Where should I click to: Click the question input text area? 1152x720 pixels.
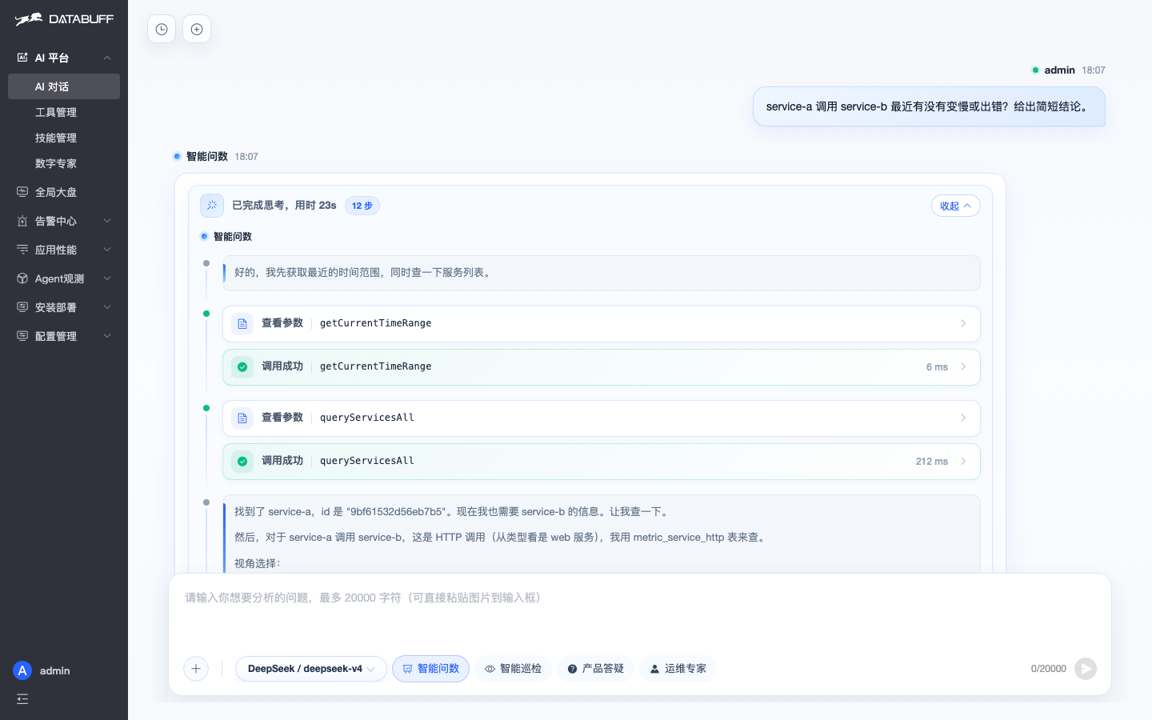640,616
